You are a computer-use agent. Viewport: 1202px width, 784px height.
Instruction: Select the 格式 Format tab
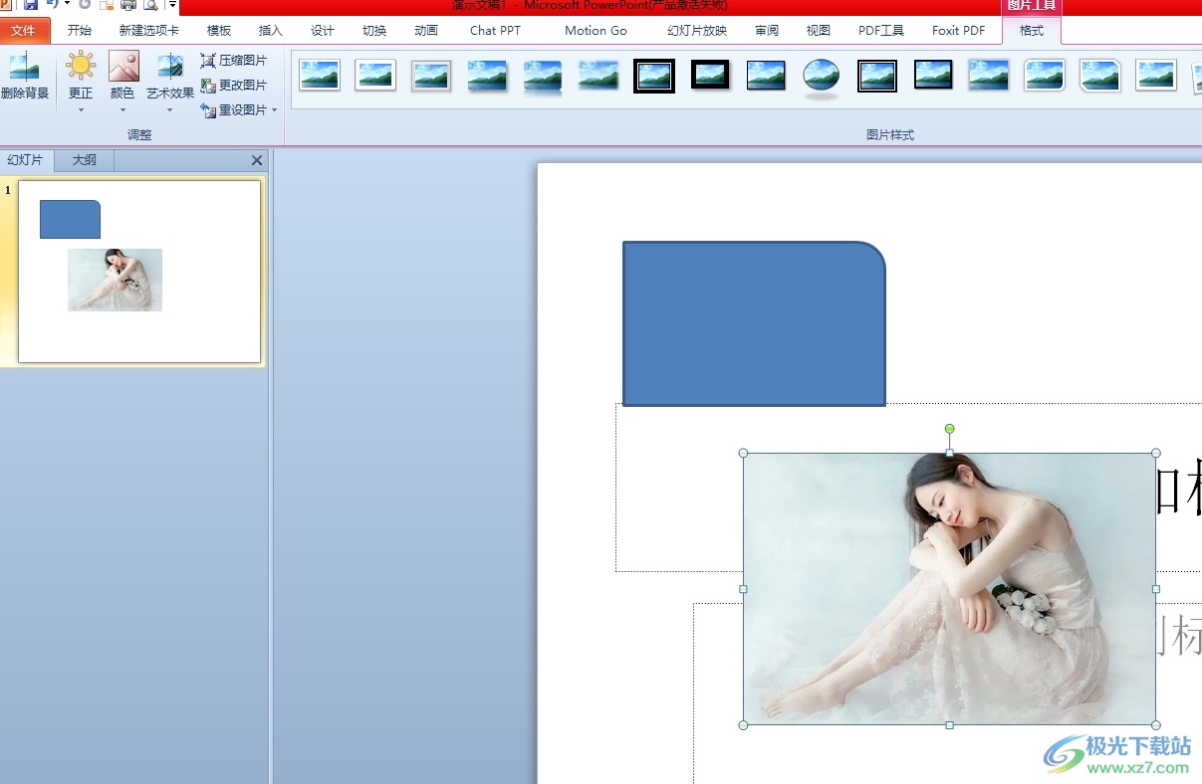coord(1032,31)
